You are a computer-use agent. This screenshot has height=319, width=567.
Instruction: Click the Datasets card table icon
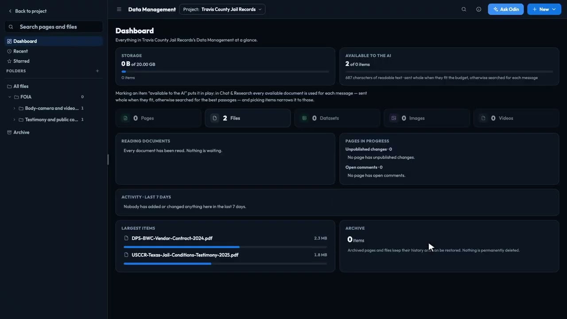point(304,118)
